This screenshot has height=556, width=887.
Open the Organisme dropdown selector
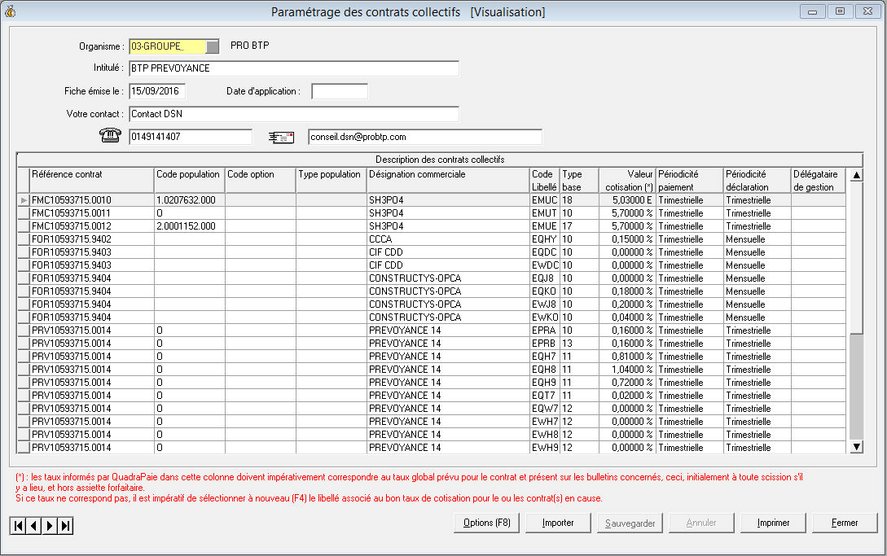coord(212,46)
